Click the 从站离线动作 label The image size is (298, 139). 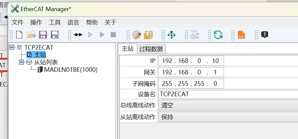tap(138, 117)
